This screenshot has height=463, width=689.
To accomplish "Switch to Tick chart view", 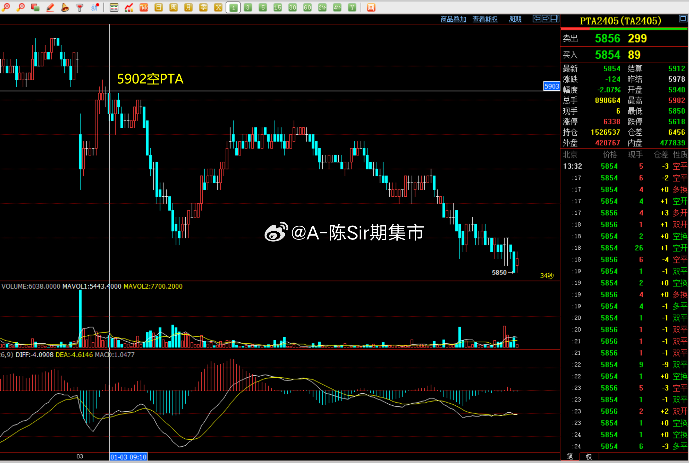I will (144, 7).
